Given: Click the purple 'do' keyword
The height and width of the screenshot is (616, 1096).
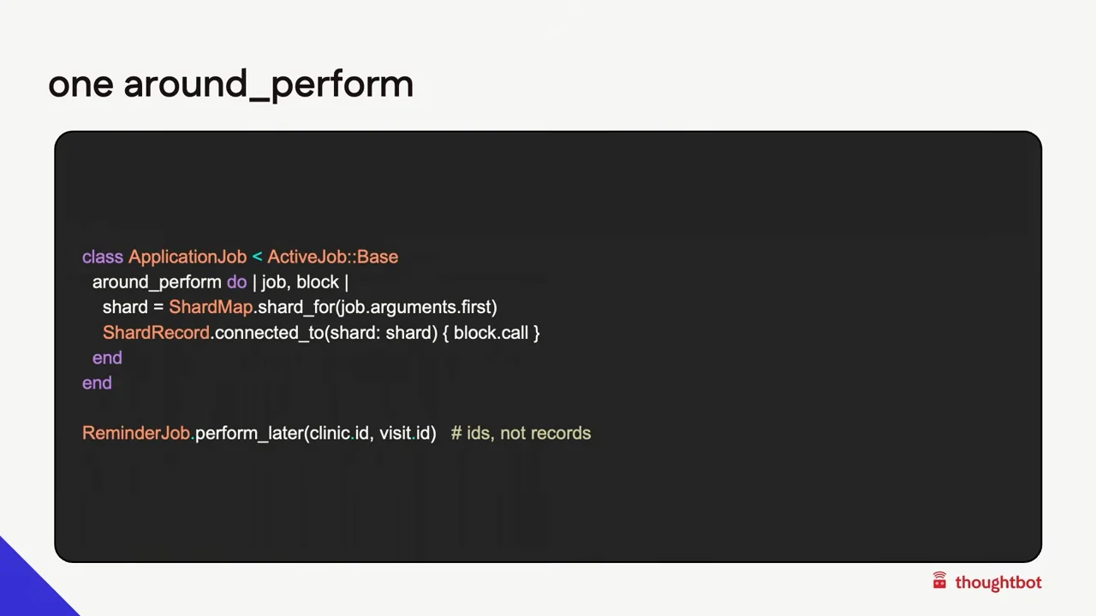Looking at the screenshot, I should point(236,282).
